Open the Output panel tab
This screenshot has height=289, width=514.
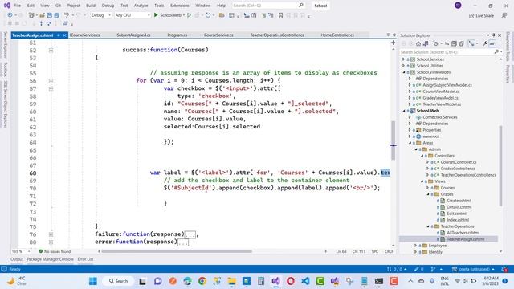click(17, 259)
